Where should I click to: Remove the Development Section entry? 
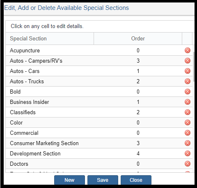tap(188, 153)
